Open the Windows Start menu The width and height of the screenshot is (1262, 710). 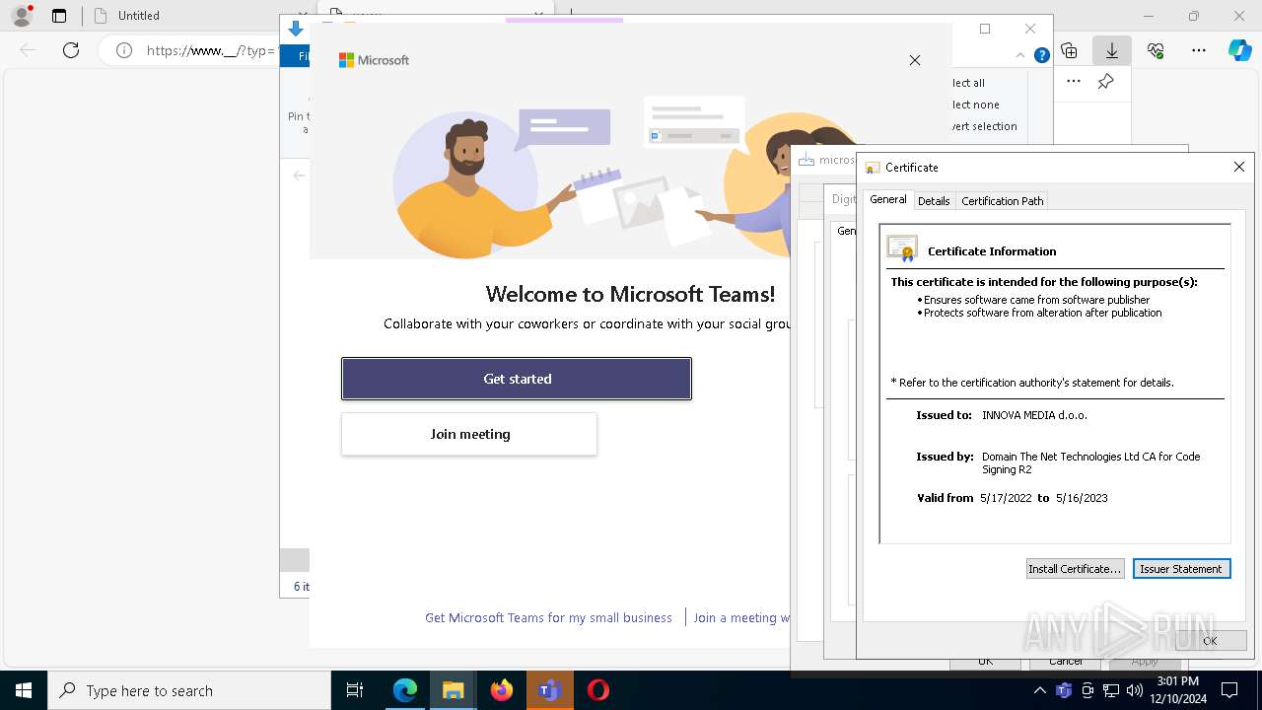point(24,690)
